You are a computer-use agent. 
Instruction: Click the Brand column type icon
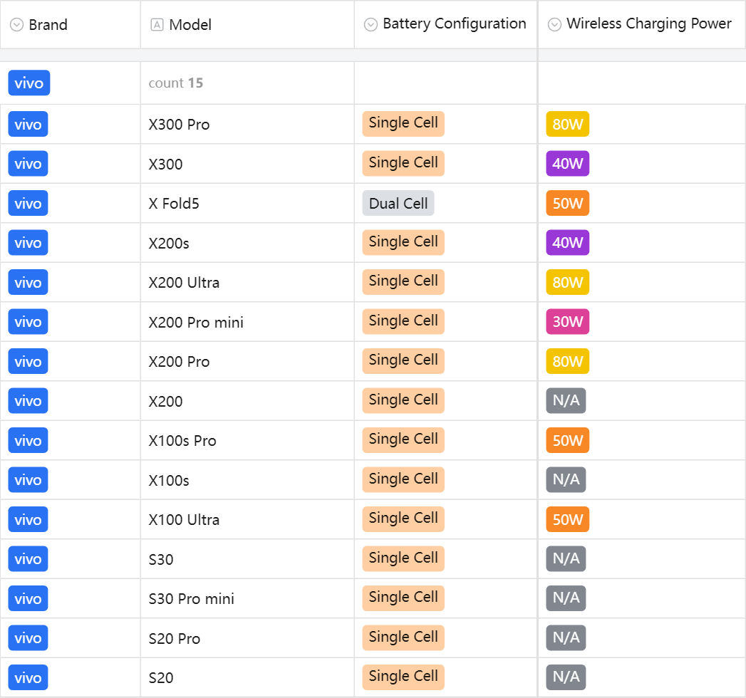pos(16,25)
